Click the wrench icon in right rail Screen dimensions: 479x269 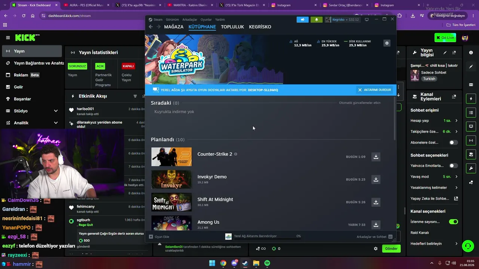[471, 168]
